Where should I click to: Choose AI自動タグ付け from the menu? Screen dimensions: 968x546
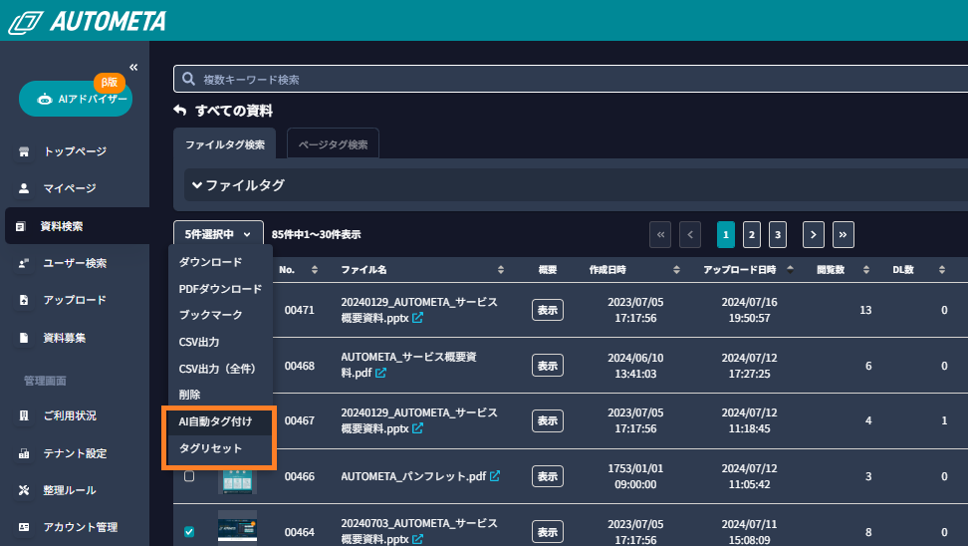click(215, 421)
